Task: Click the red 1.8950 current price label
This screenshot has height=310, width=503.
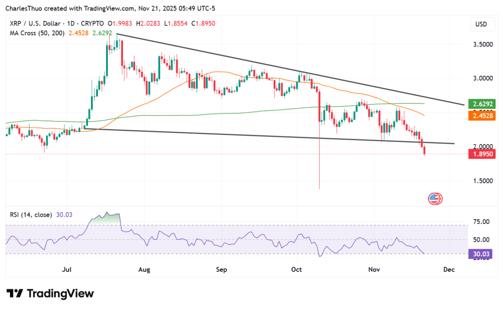Action: tap(481, 154)
